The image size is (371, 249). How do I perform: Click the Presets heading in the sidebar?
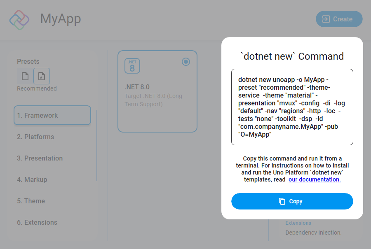pos(28,61)
